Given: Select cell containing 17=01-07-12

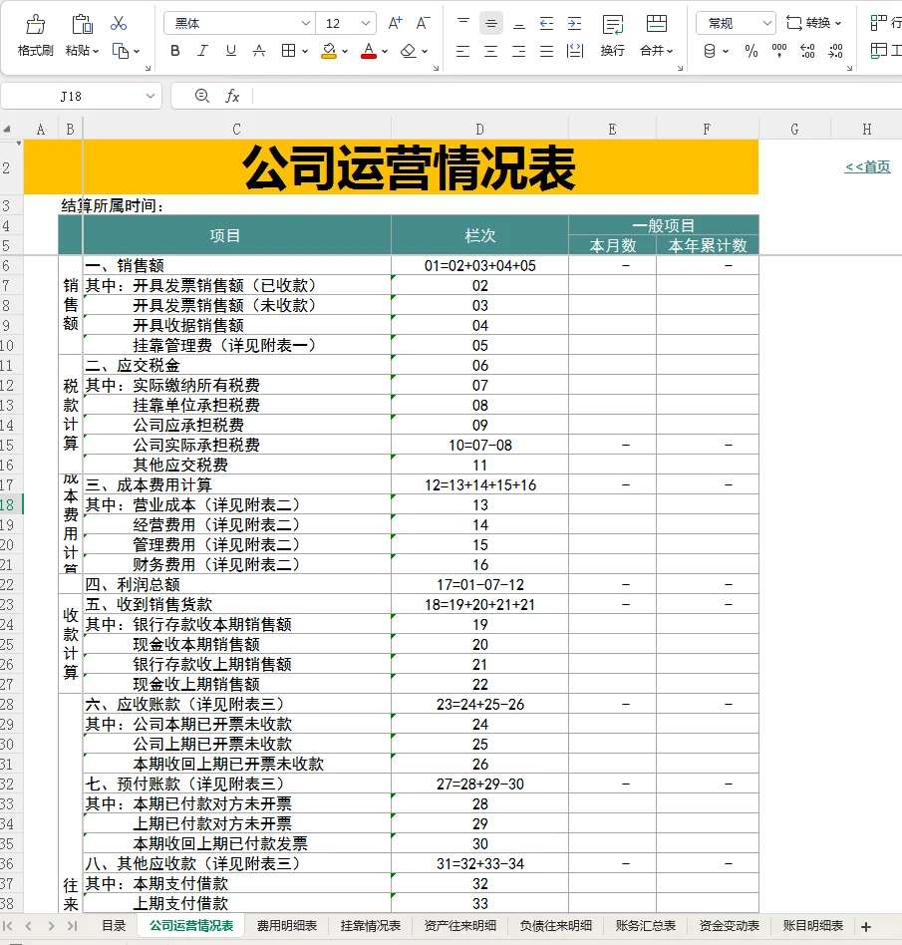Looking at the screenshot, I should click(x=480, y=584).
